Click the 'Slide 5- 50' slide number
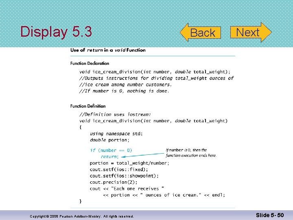 pyautogui.click(x=270, y=216)
